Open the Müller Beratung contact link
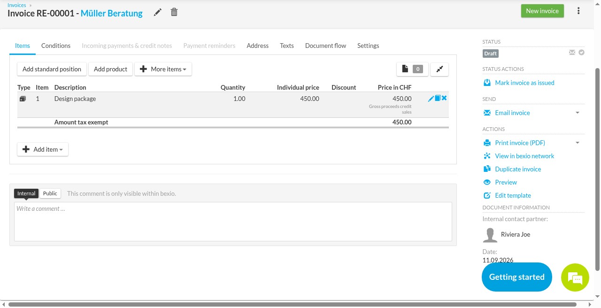This screenshot has width=601, height=308. [112, 13]
